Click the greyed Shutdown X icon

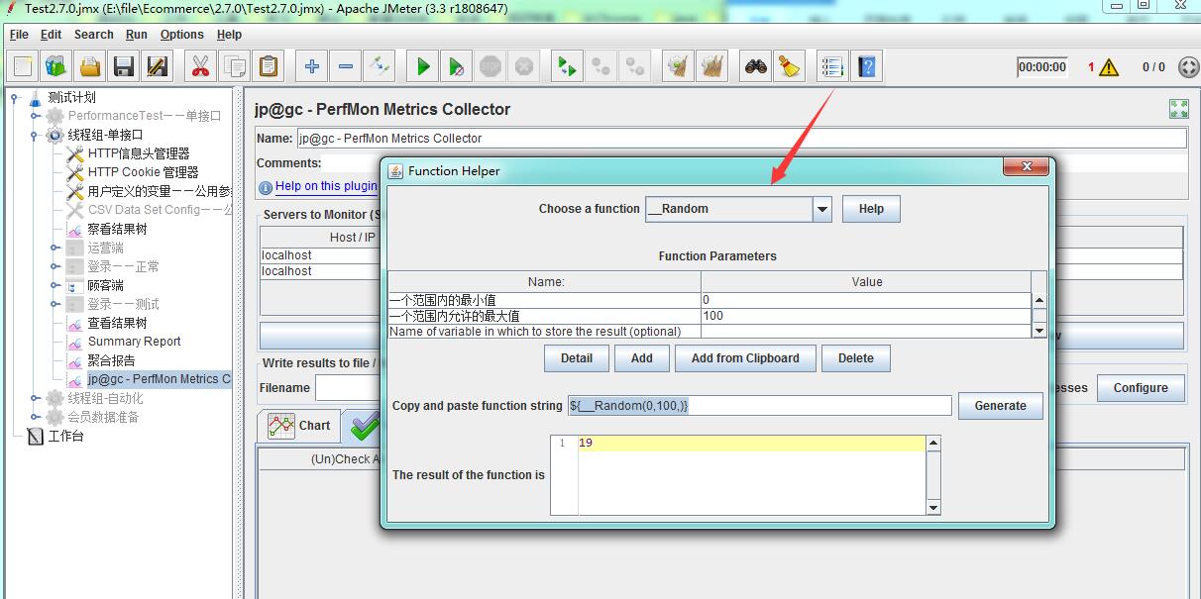click(x=524, y=66)
